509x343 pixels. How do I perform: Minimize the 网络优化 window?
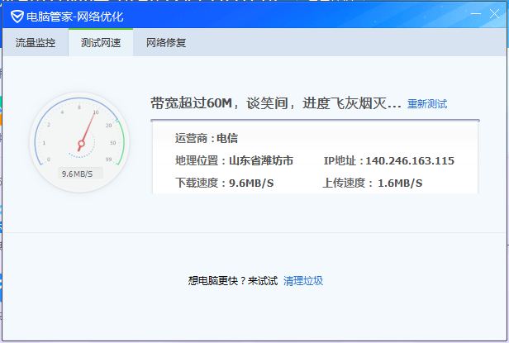click(476, 14)
